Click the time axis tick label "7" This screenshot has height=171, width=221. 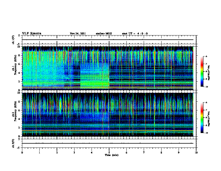144,153
